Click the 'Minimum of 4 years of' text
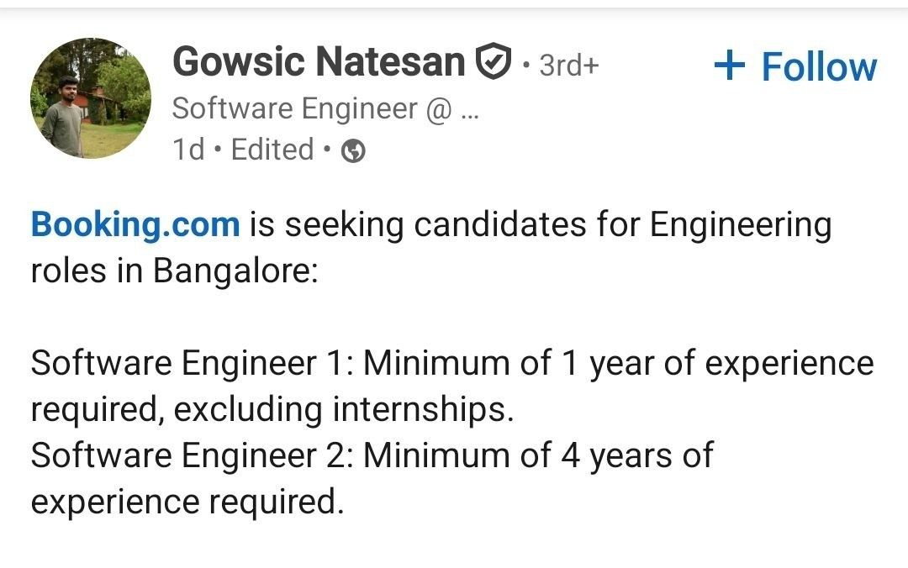 click(x=538, y=456)
